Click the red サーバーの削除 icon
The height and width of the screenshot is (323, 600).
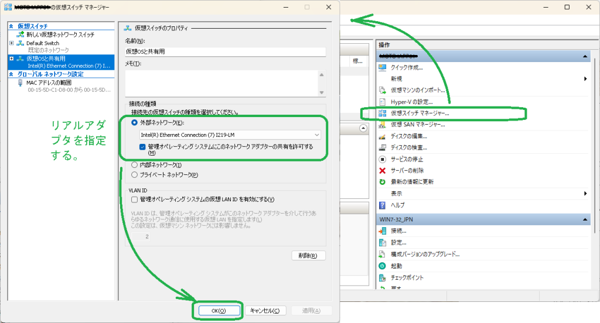click(x=383, y=170)
